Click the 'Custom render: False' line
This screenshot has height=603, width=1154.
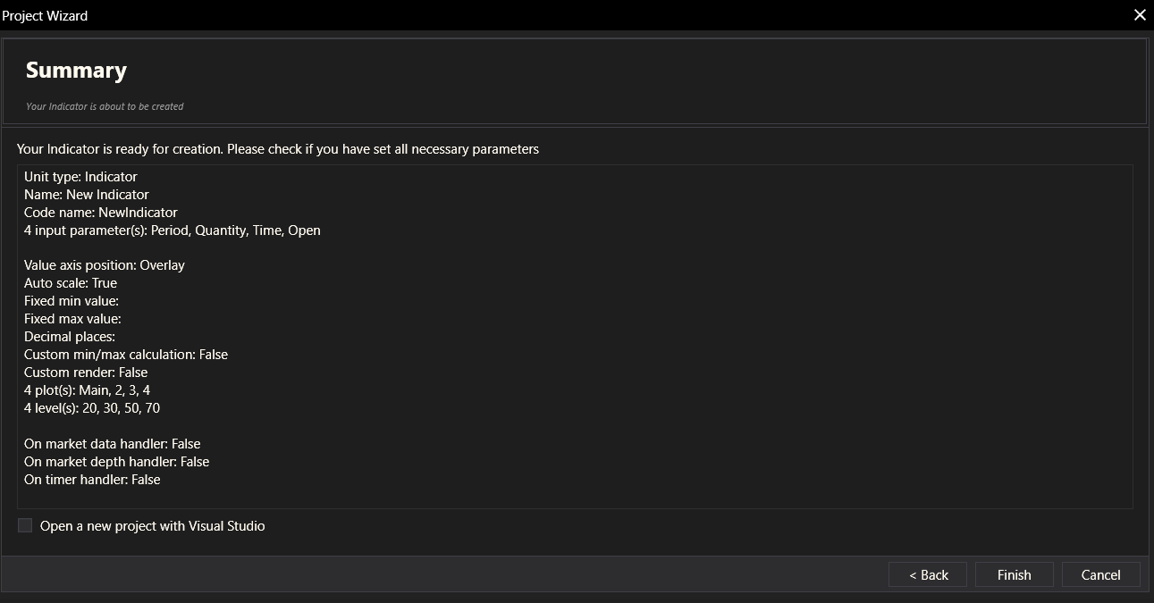[x=86, y=373]
